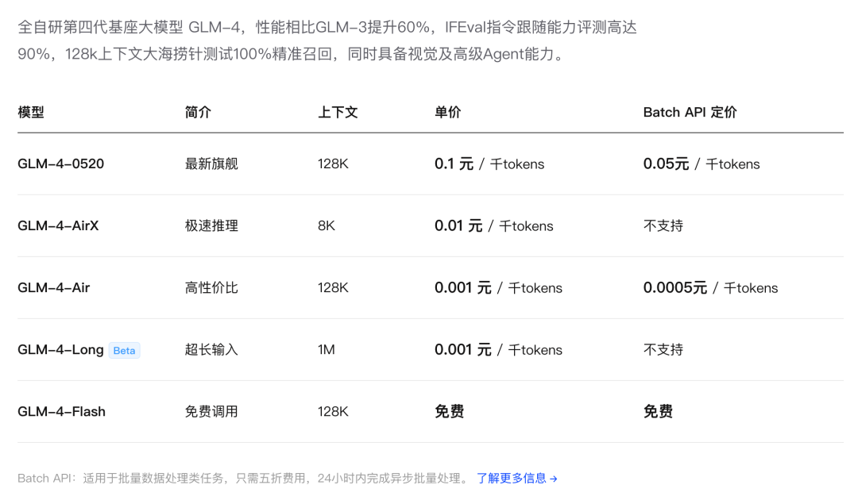
Task: Select the 简介 column header
Action: pos(198,112)
